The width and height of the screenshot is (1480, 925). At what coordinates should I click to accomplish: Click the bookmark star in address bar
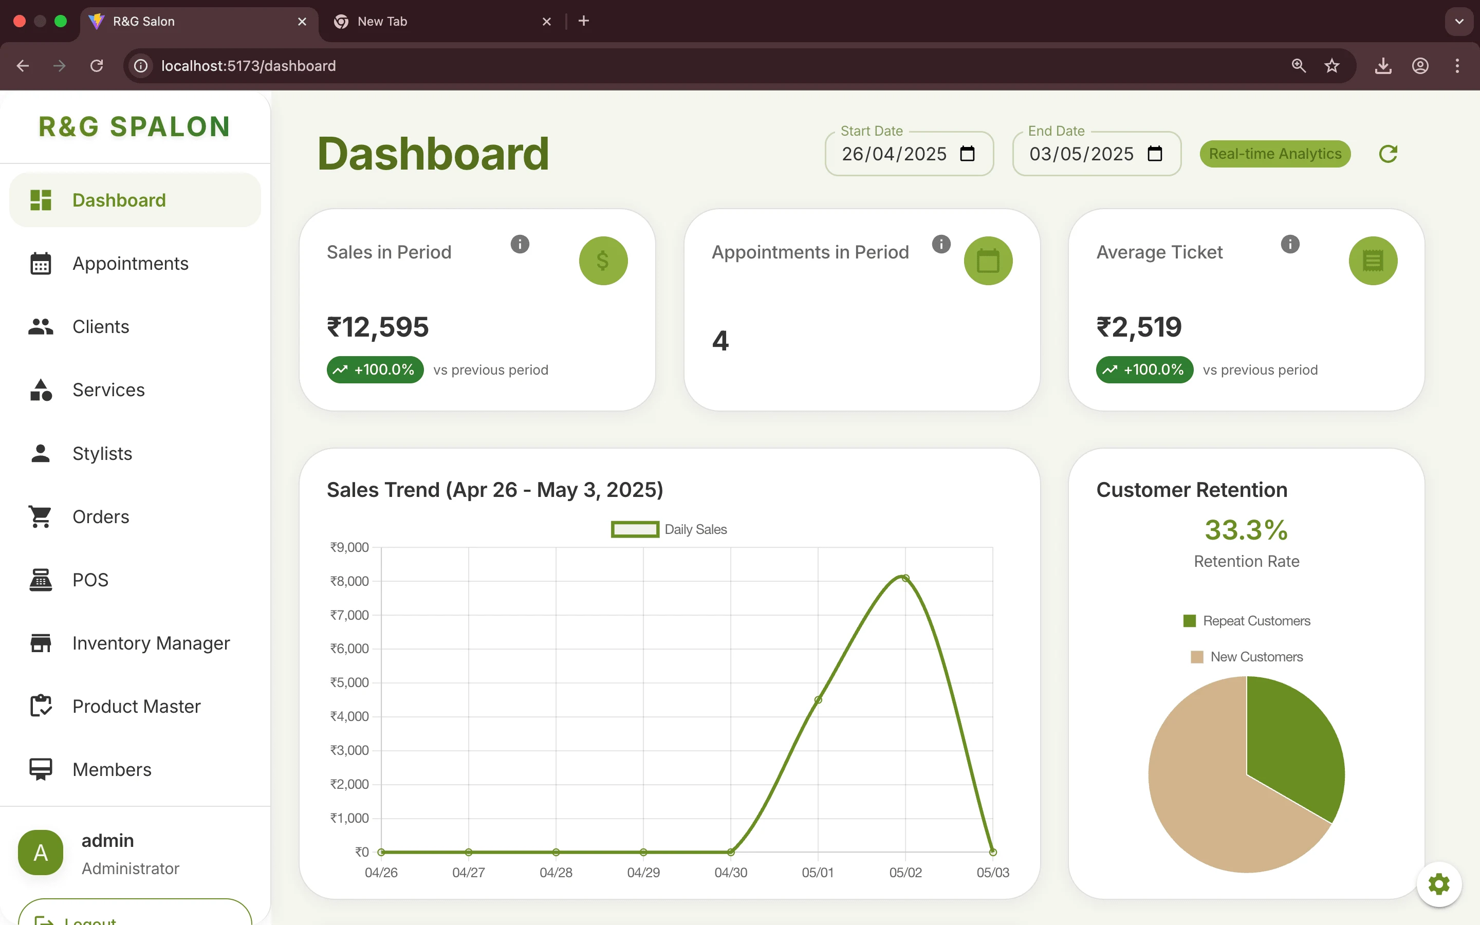coord(1331,65)
